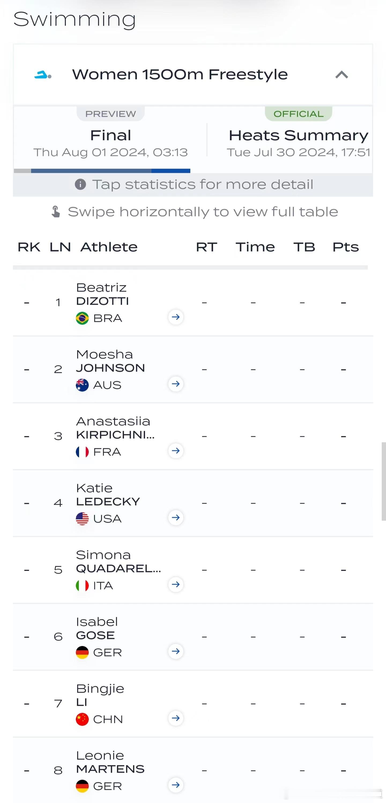Click the Pts column header
This screenshot has height=803, width=386.
point(346,247)
